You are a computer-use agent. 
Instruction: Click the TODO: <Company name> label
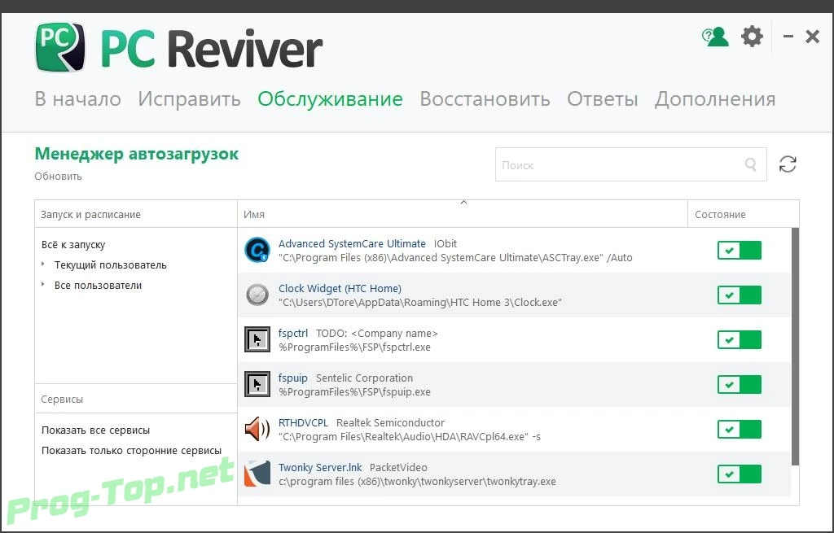point(377,333)
